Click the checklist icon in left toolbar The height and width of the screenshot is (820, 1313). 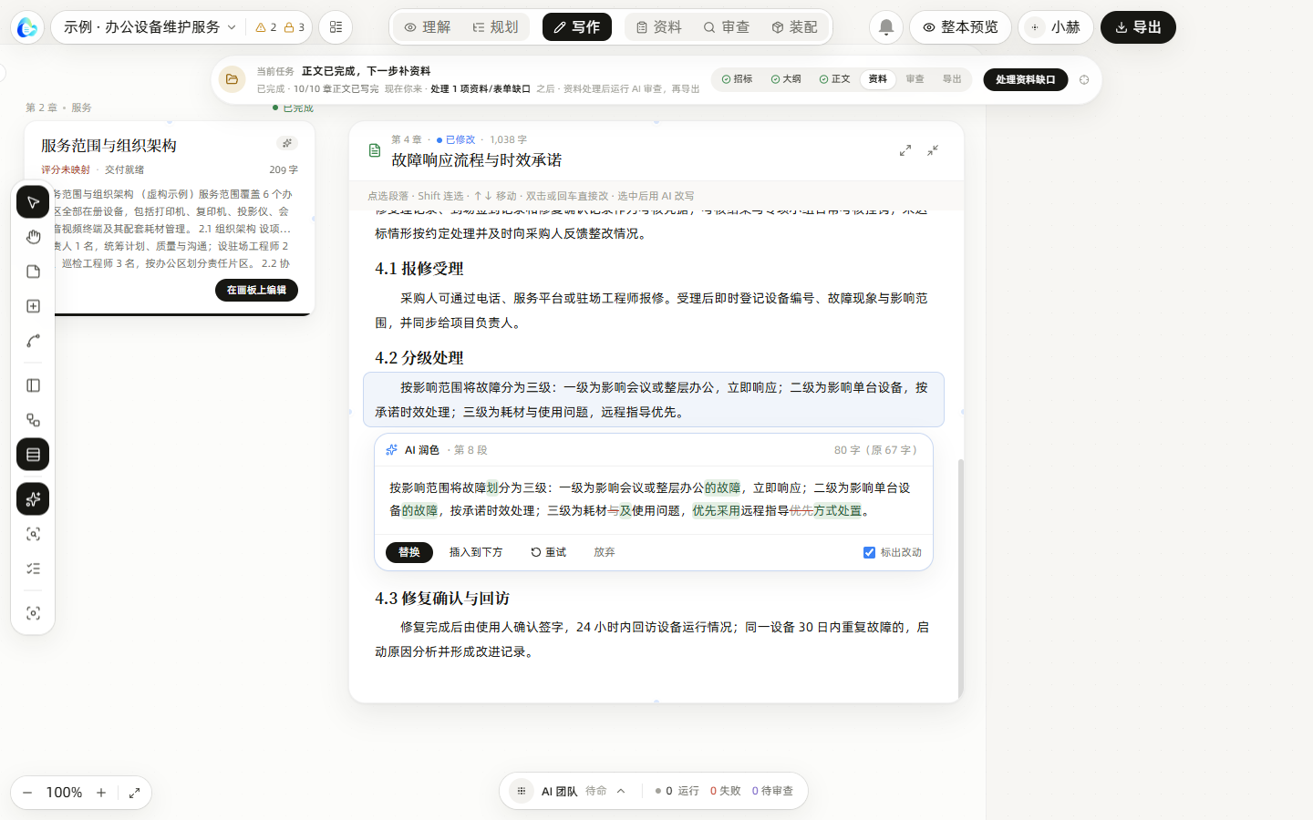[x=33, y=569]
